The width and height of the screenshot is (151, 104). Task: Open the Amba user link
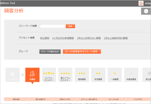(x=148, y=3)
